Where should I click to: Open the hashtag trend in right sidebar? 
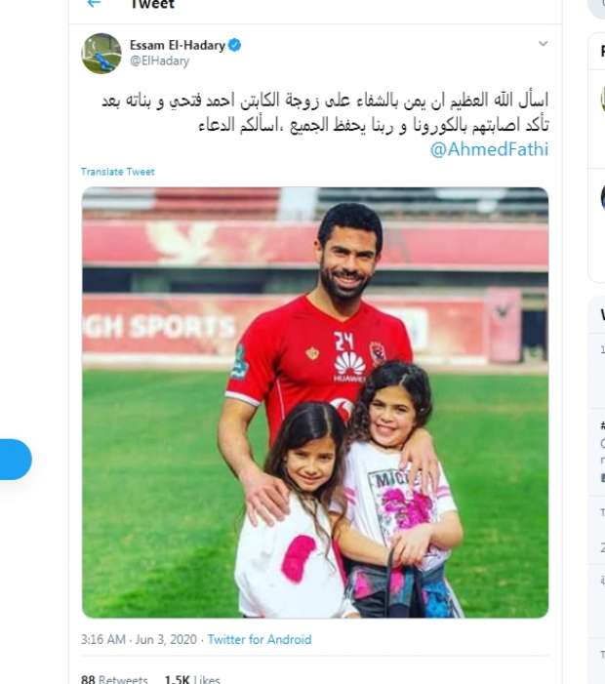602,425
